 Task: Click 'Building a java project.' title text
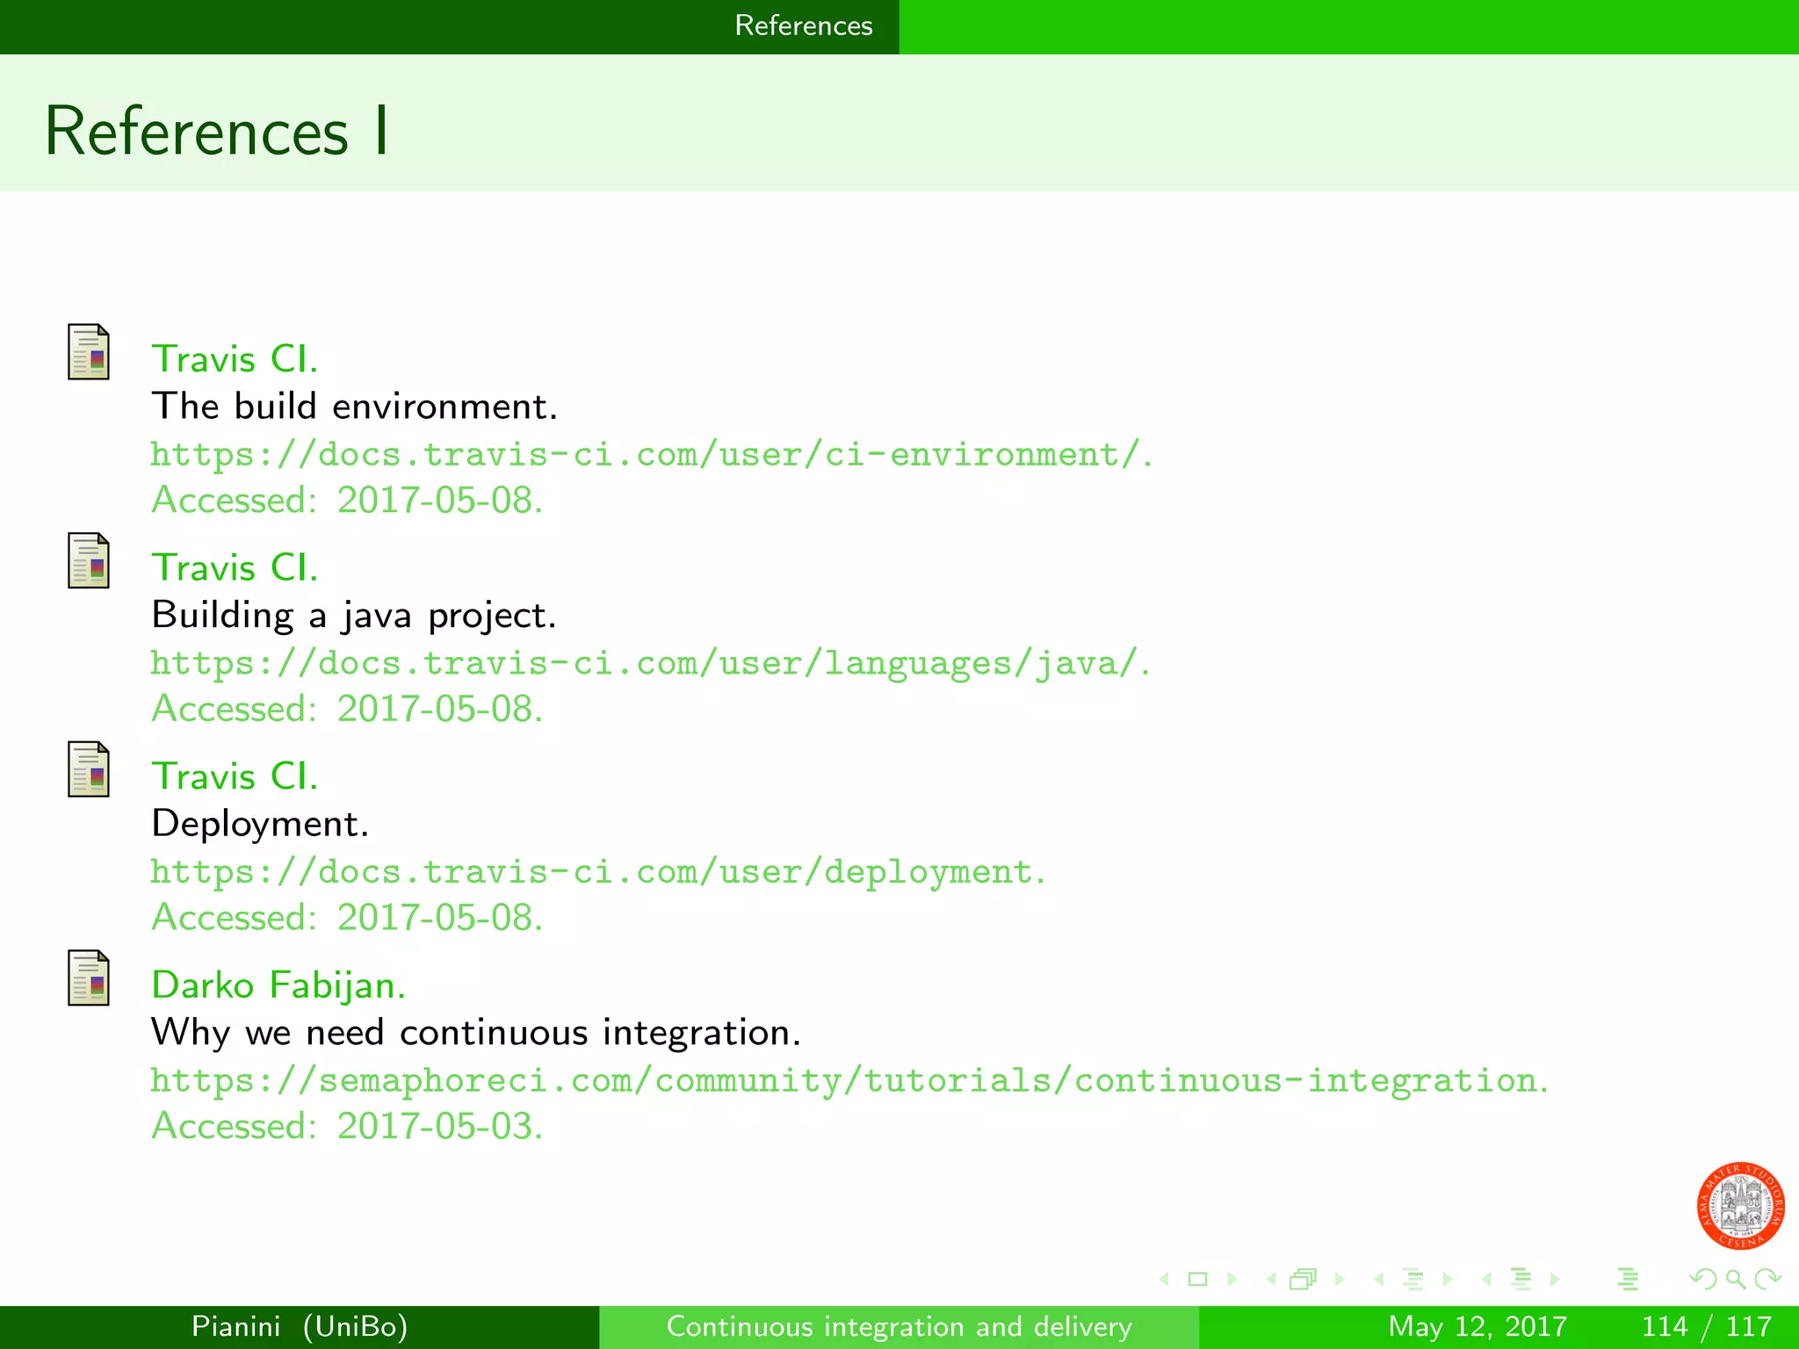pyautogui.click(x=354, y=615)
